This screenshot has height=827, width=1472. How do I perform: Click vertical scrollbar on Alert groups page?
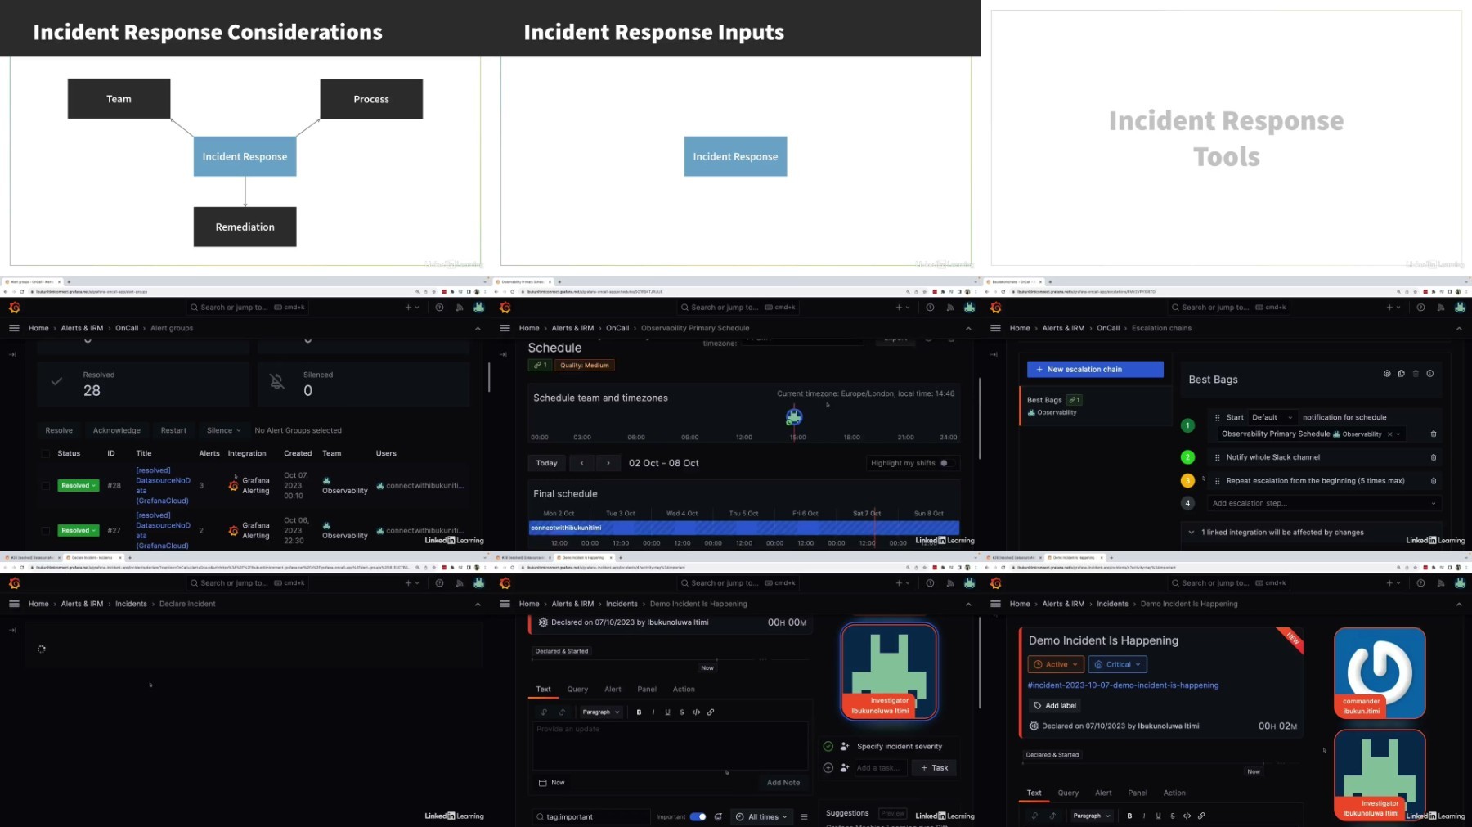[489, 376]
